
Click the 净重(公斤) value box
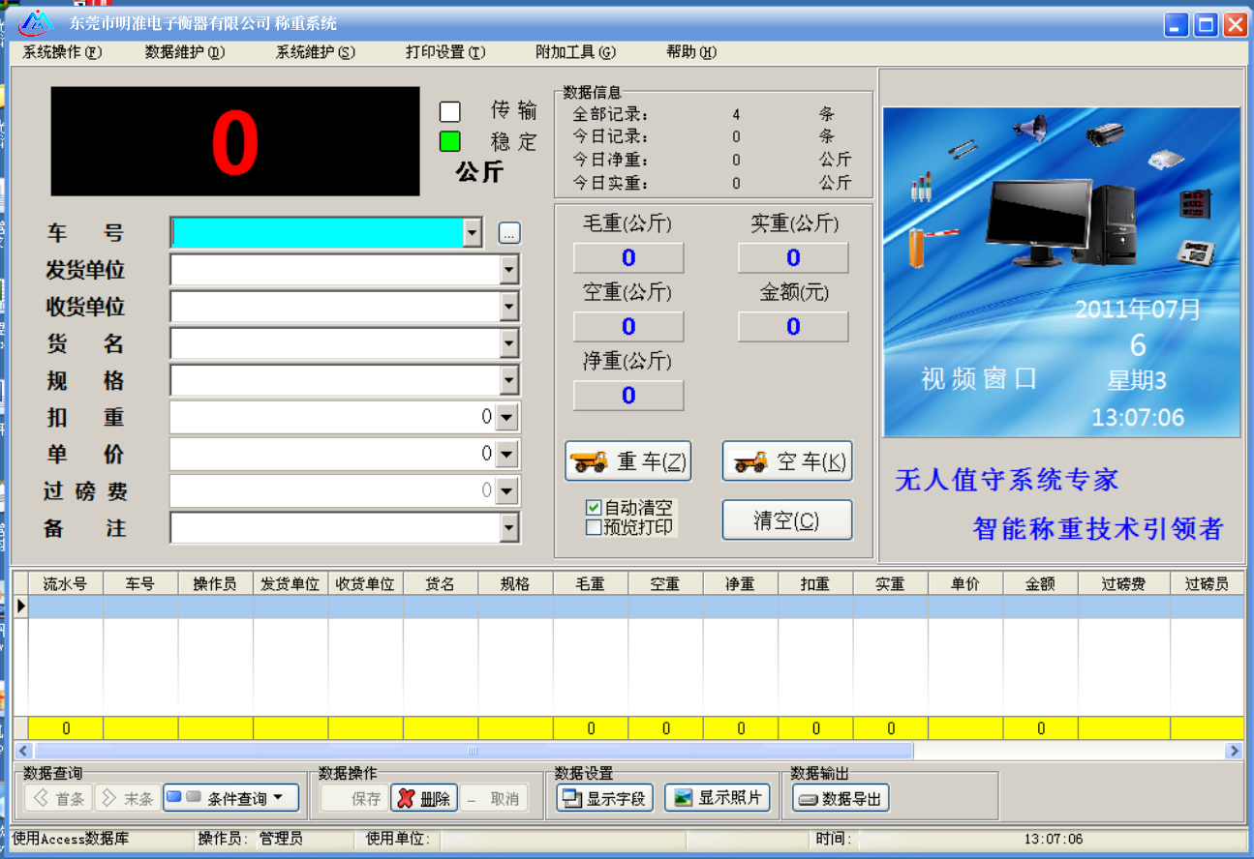tap(628, 395)
